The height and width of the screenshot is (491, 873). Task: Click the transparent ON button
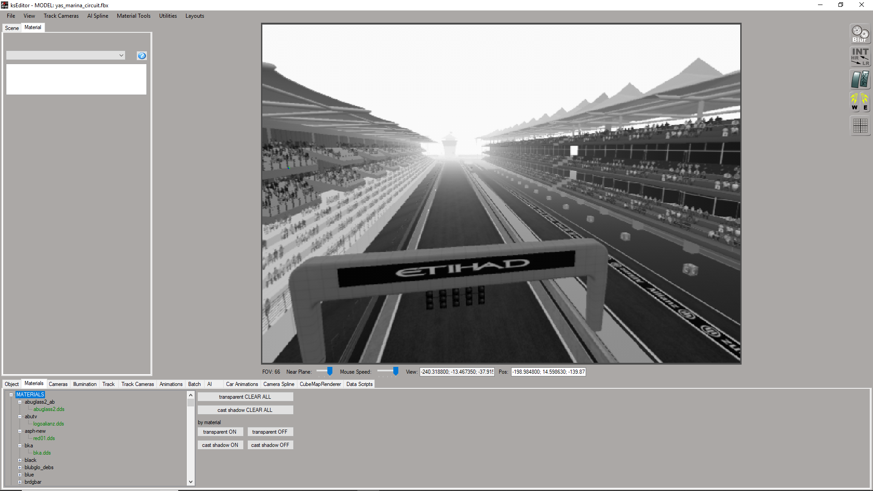tap(220, 432)
